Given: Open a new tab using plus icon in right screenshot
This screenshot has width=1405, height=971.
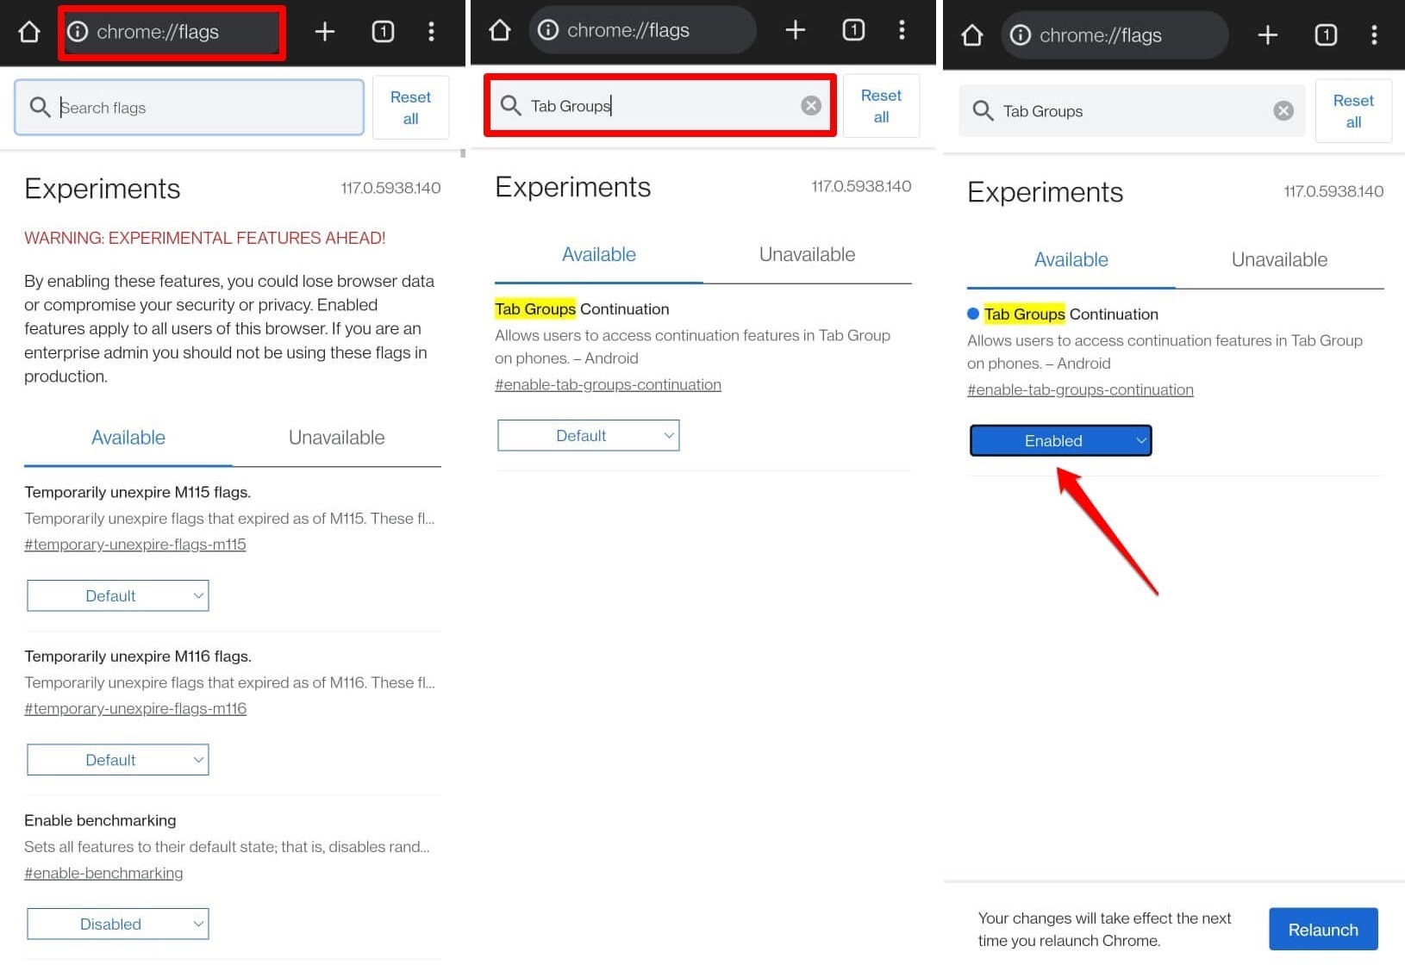Looking at the screenshot, I should click(x=1268, y=35).
